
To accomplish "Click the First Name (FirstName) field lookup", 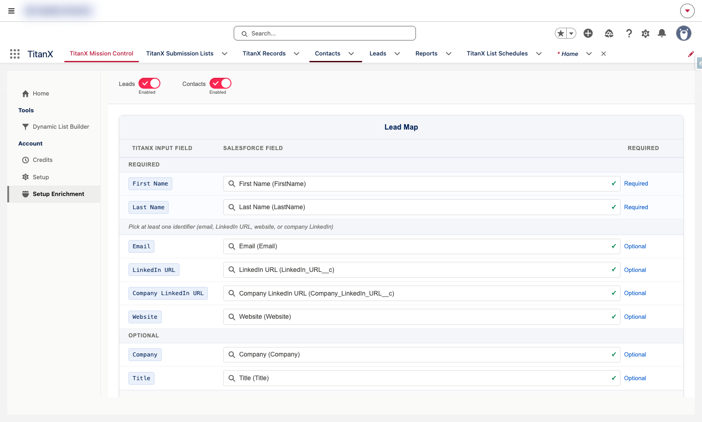I will [422, 184].
